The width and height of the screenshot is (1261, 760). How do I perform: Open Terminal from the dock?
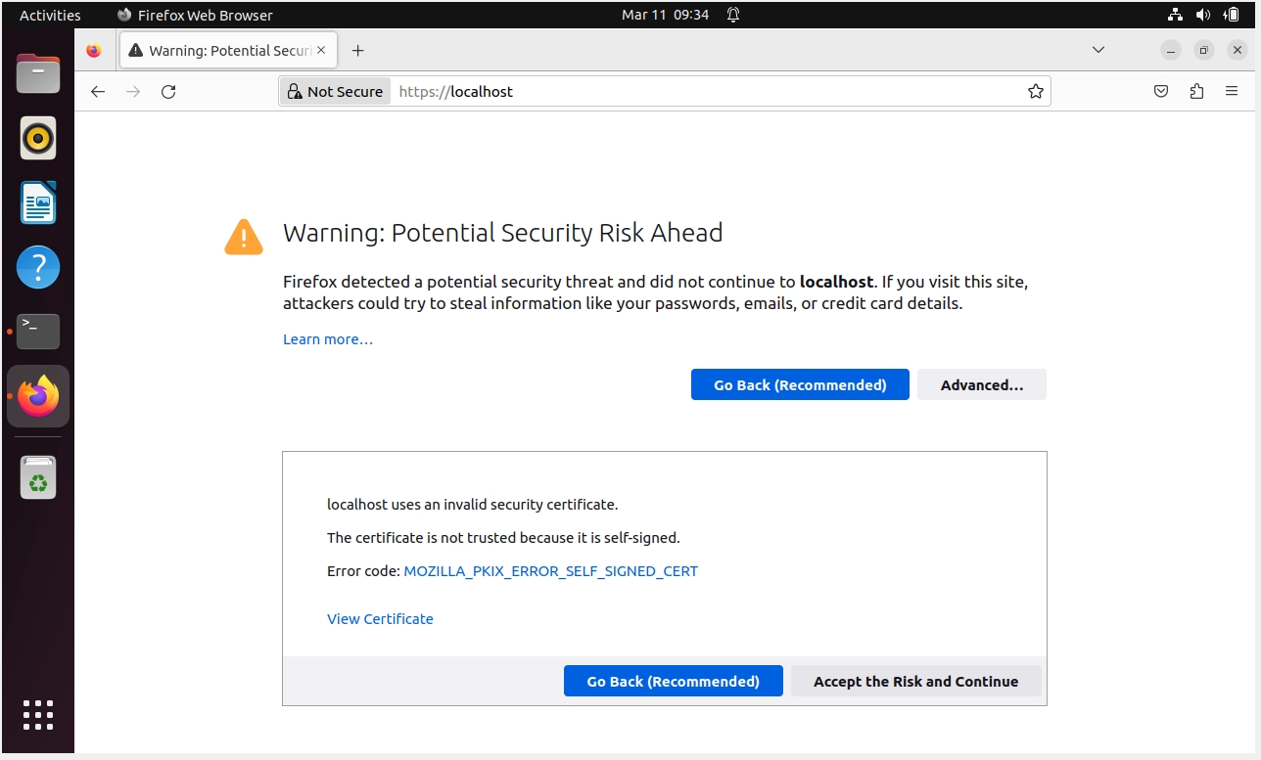point(38,332)
